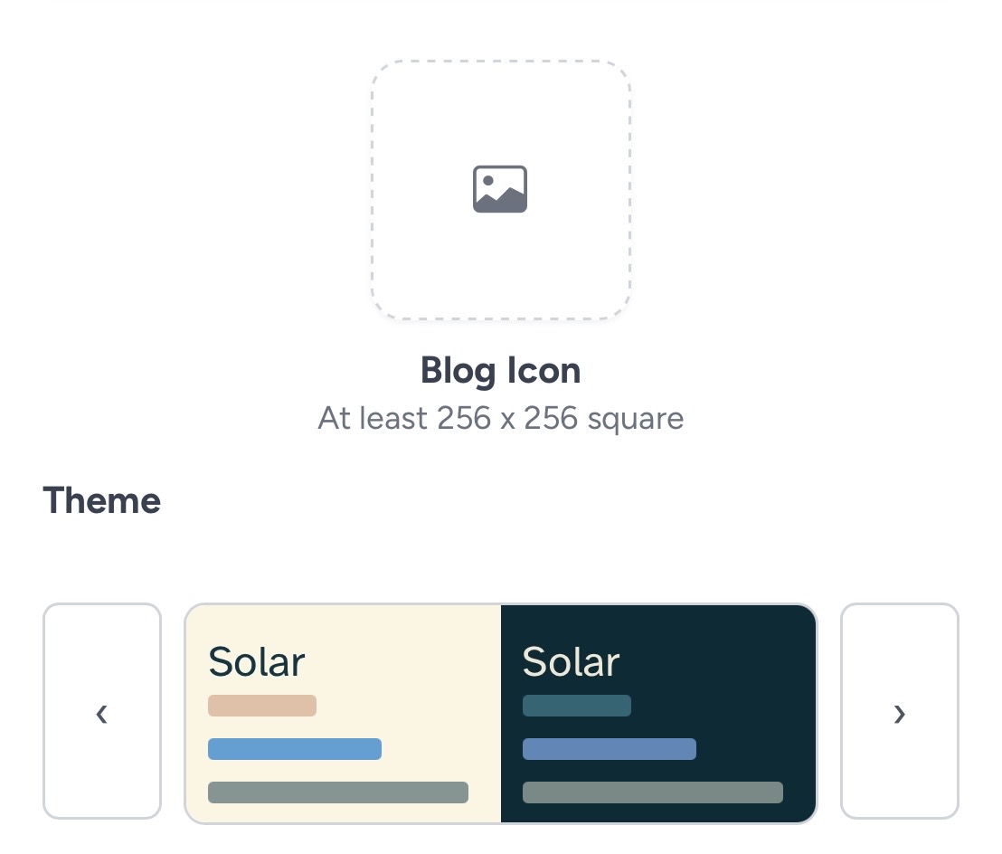Click the "At least 256 x 256 square" hint
The height and width of the screenshot is (854, 1002).
500,418
